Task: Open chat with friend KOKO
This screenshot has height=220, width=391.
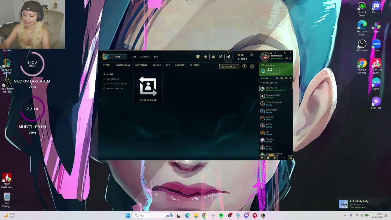Action: [x=276, y=126]
